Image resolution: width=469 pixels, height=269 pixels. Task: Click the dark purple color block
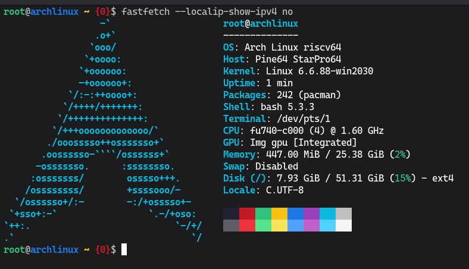(311, 214)
